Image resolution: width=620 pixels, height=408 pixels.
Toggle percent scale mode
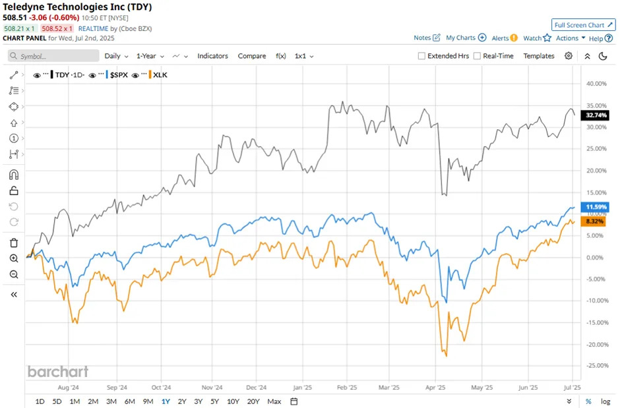click(588, 401)
